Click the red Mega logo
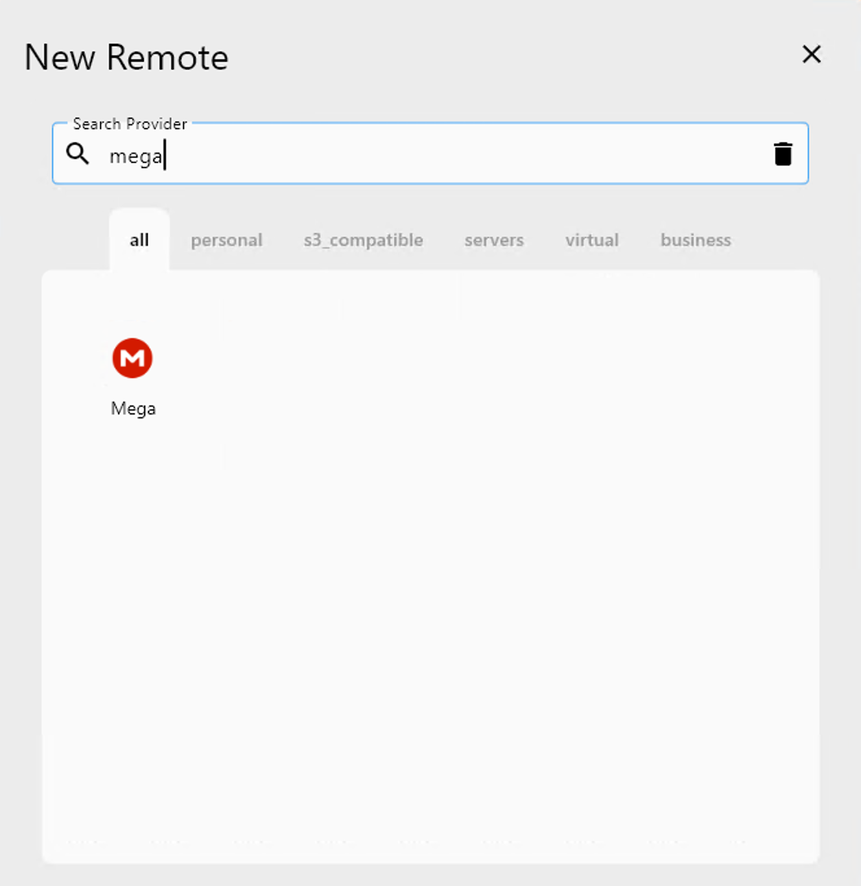The height and width of the screenshot is (886, 861). tap(132, 357)
